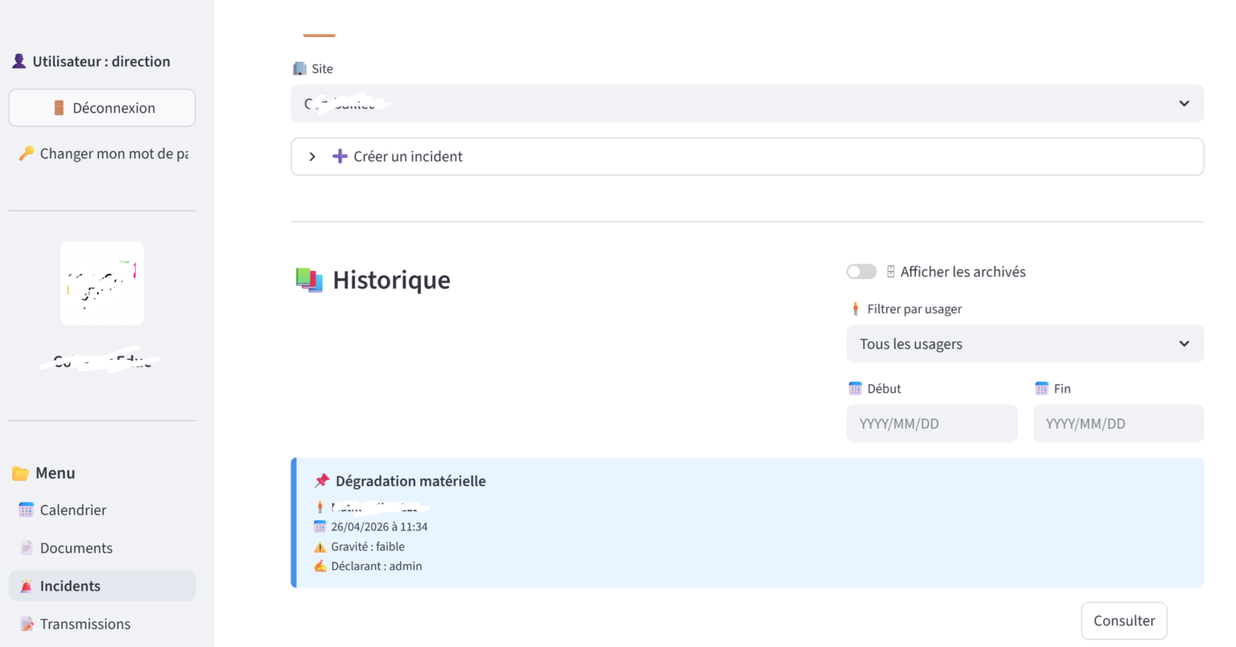This screenshot has width=1236, height=647.
Task: Click the key icon for password change
Action: click(x=27, y=153)
